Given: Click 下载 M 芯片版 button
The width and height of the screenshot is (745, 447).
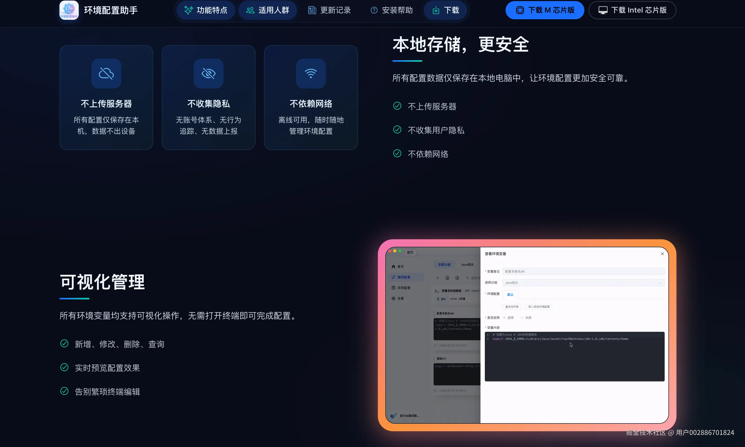Looking at the screenshot, I should 545,10.
